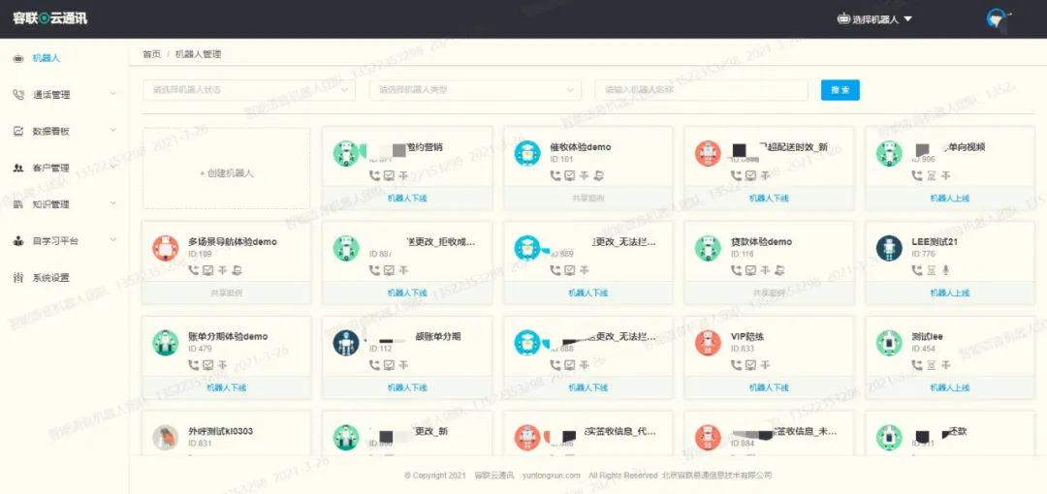Click the phone call icon on 贷款体验demo card
The height and width of the screenshot is (494, 1047).
coord(737,270)
